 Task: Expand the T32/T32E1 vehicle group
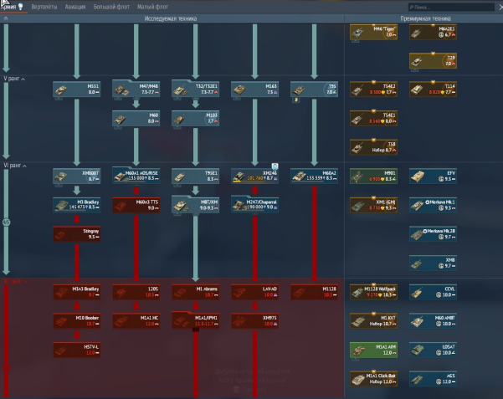click(x=195, y=89)
